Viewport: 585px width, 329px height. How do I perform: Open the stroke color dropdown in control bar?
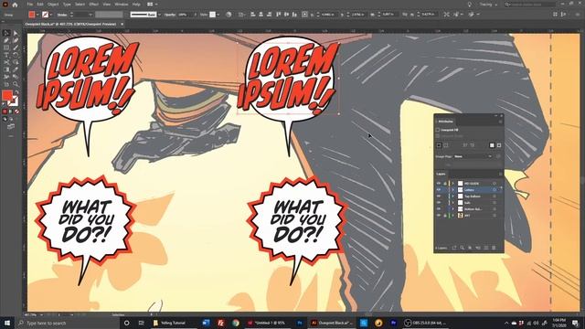tap(51, 15)
